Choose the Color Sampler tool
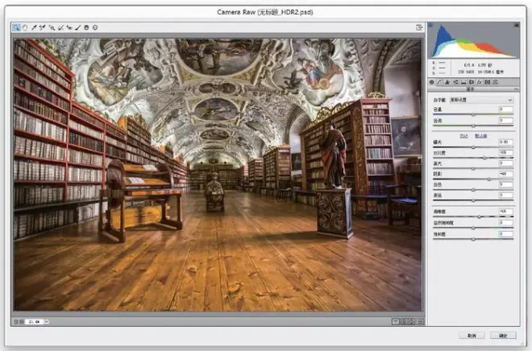 pos(43,27)
